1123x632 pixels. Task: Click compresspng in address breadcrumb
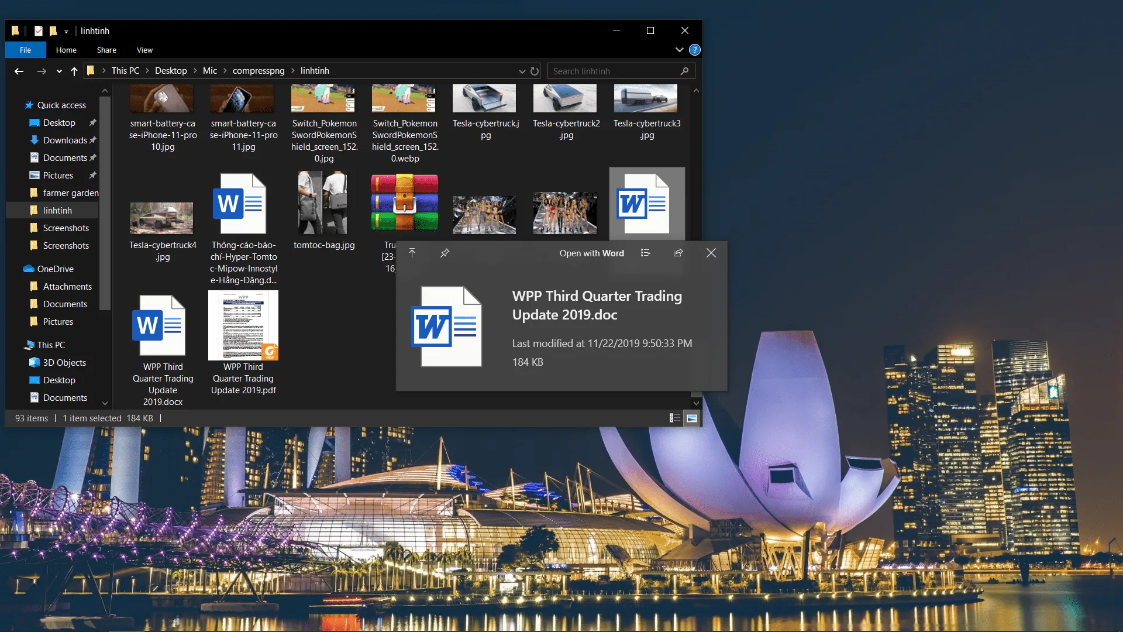click(x=259, y=71)
